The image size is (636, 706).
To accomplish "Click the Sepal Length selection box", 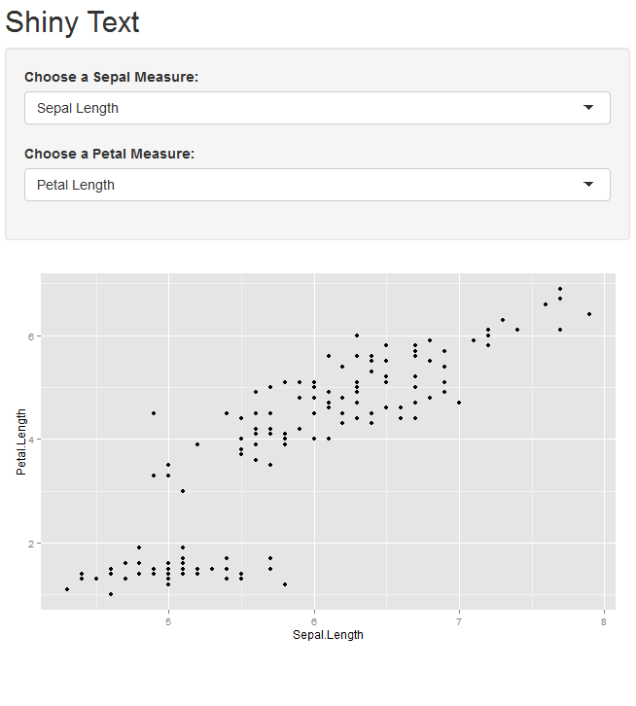I will 292,108.
